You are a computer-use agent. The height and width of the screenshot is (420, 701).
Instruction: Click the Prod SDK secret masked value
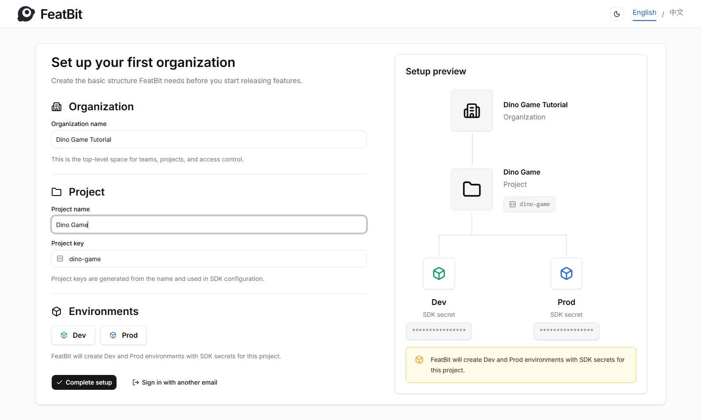click(x=566, y=331)
